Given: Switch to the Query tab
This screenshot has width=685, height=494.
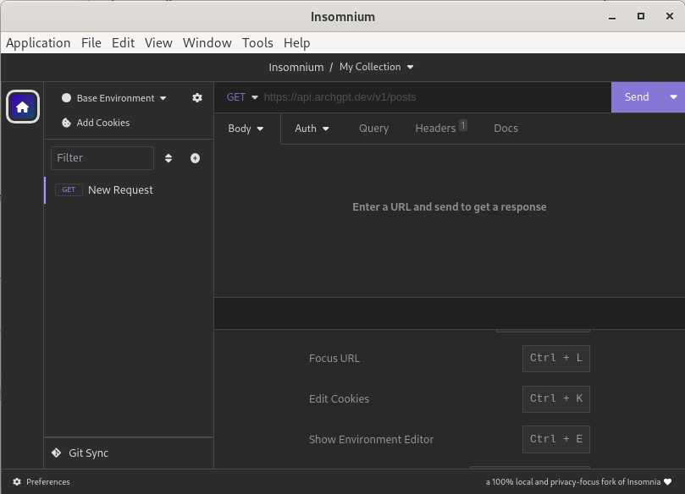Looking at the screenshot, I should tap(373, 129).
